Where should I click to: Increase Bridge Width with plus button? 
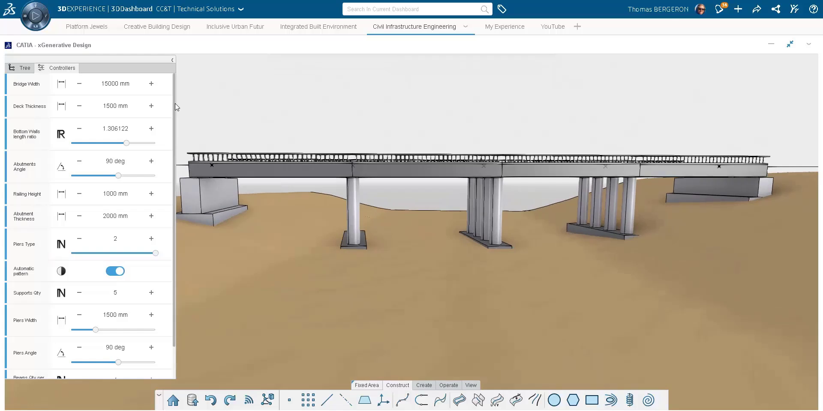pos(151,83)
